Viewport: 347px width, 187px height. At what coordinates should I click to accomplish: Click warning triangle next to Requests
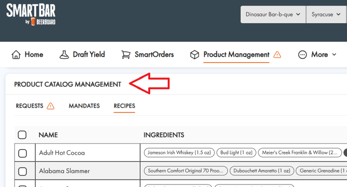(50, 106)
